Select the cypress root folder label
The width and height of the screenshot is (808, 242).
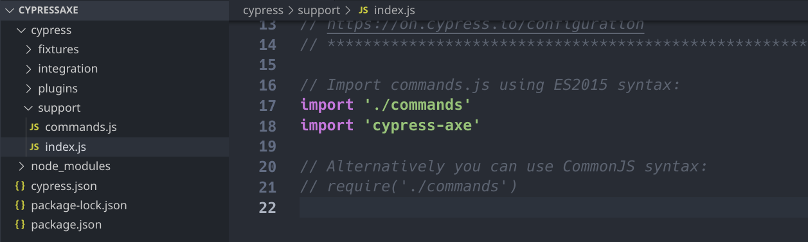point(51,30)
